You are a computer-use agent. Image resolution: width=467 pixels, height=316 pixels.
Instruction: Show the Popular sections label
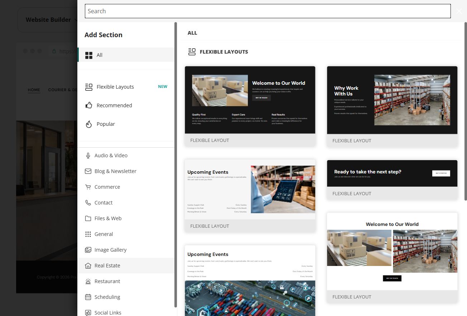pos(106,124)
